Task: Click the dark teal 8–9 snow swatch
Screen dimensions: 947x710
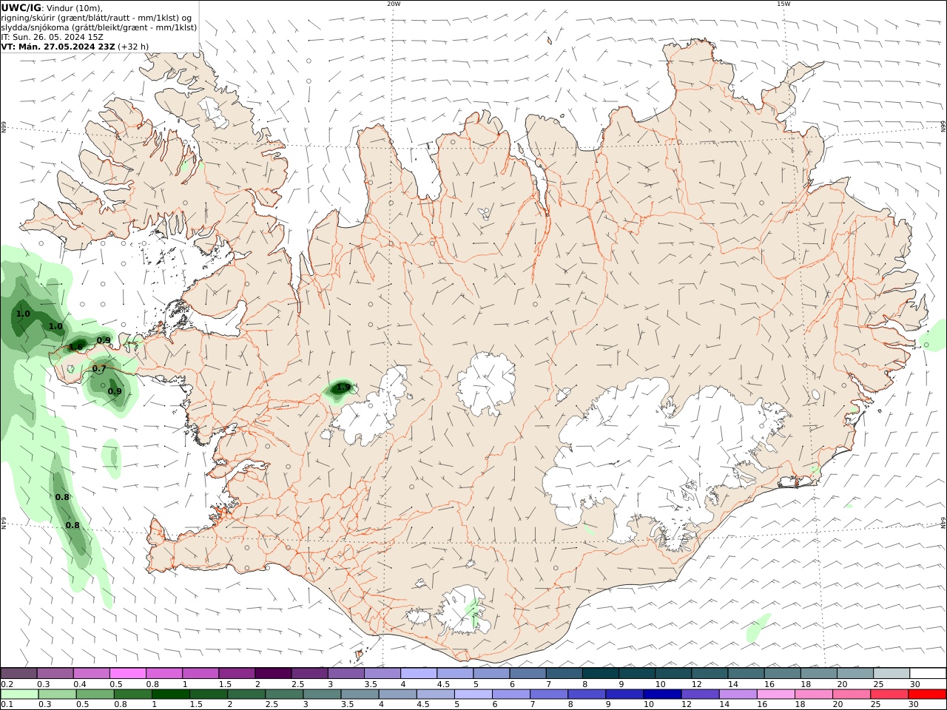Action: click(600, 673)
